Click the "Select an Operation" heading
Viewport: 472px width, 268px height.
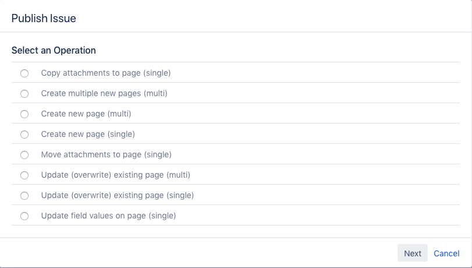click(54, 51)
